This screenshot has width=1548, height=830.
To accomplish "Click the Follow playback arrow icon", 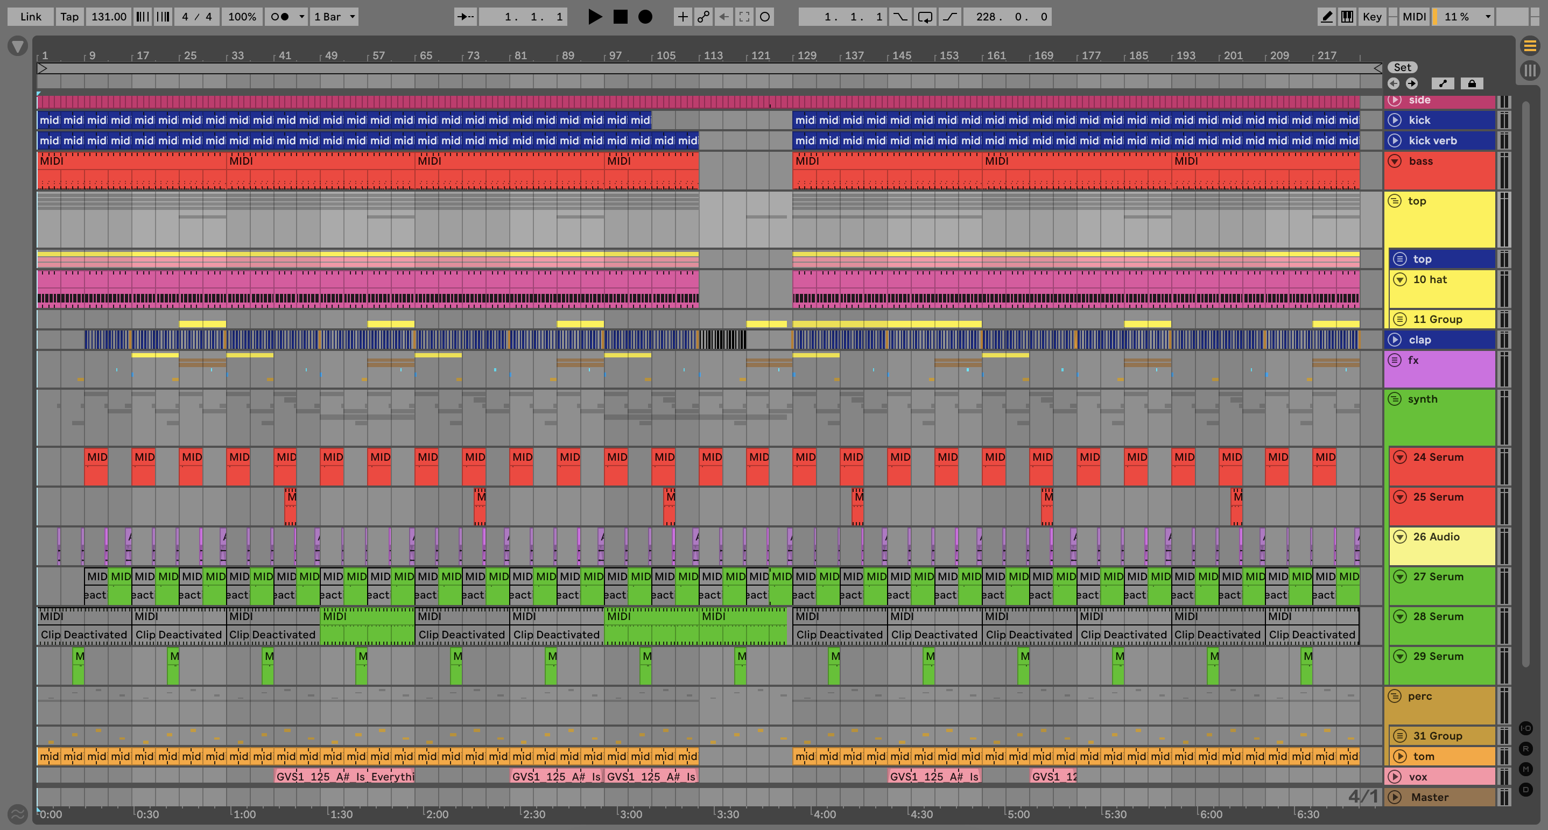I will 465,17.
